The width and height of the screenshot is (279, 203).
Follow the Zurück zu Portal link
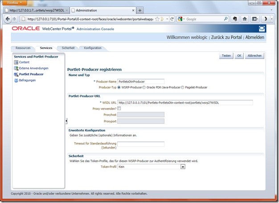(226, 37)
